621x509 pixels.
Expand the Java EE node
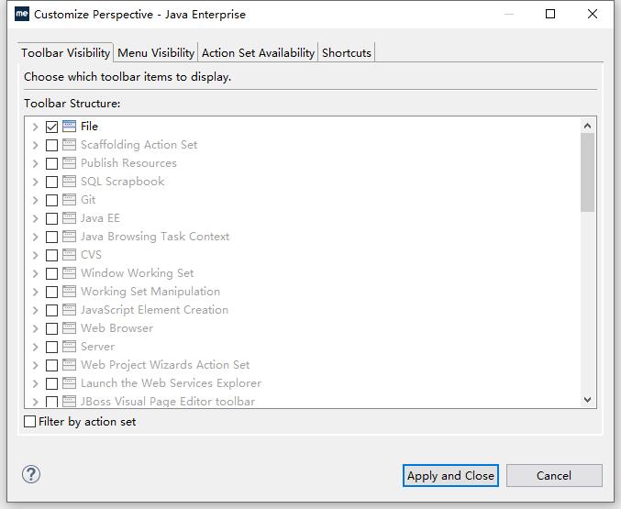[35, 218]
